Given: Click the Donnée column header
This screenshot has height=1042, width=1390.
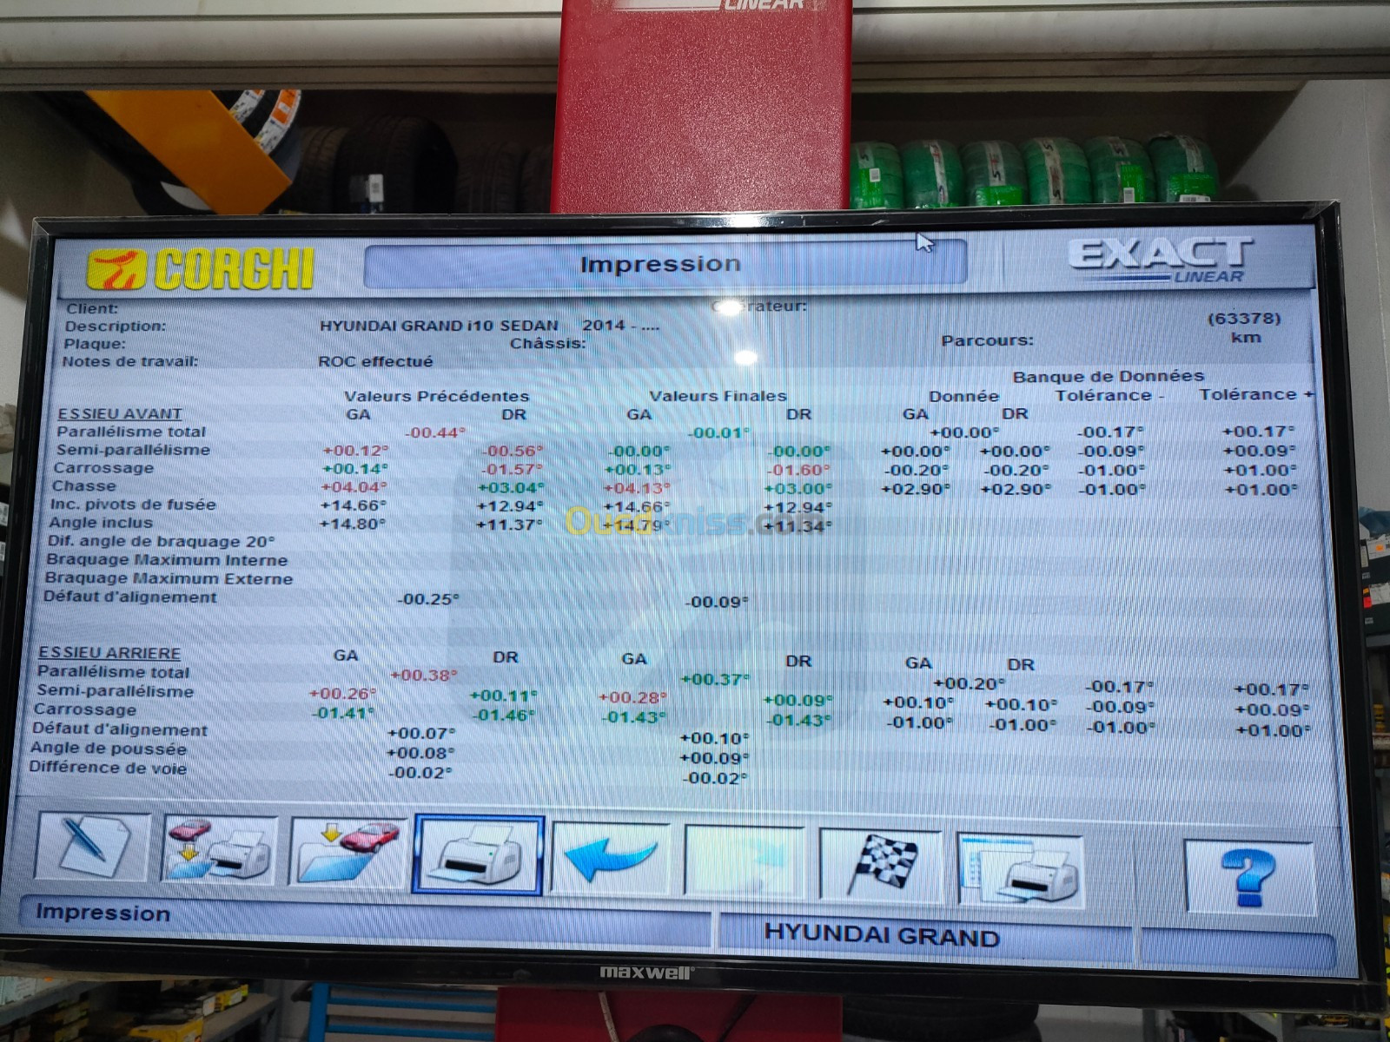Looking at the screenshot, I should pos(963,396).
